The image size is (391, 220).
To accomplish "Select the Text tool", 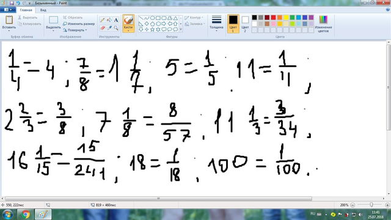I will click(116, 20).
